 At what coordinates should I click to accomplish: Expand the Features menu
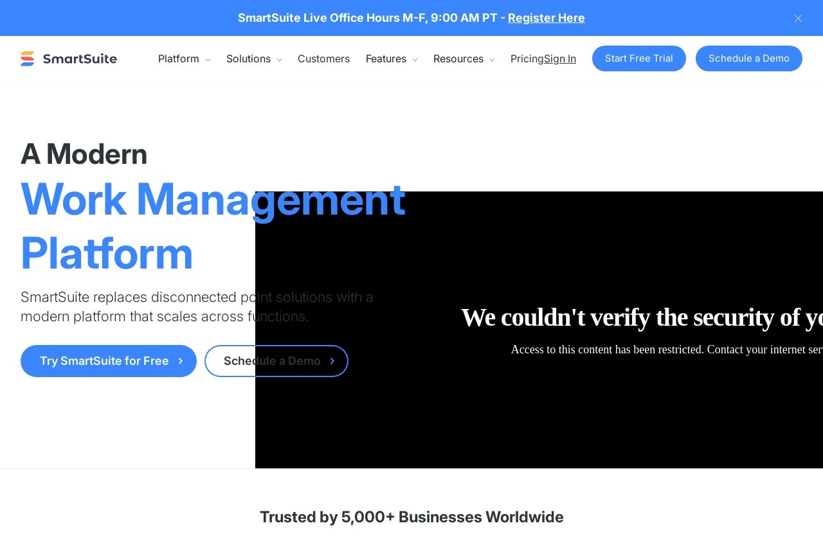click(x=392, y=58)
